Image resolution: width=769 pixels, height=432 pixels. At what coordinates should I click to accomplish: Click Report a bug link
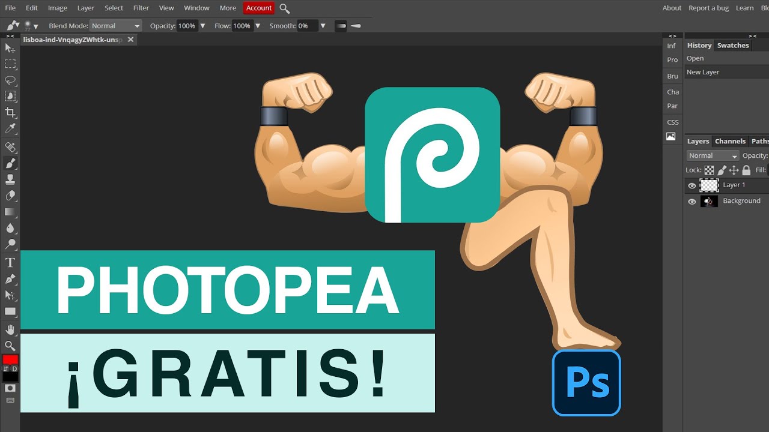[708, 8]
